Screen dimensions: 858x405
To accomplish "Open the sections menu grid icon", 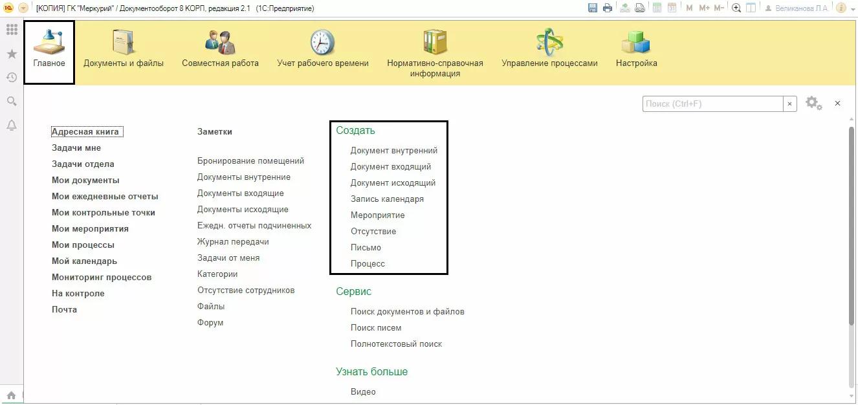I will click(x=12, y=30).
